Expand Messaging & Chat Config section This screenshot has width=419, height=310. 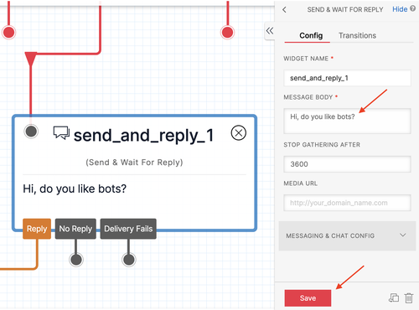tap(347, 235)
